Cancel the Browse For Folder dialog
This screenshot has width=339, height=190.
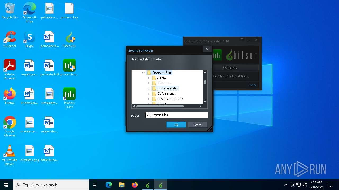click(198, 125)
